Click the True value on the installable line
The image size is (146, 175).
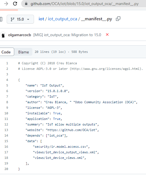[57, 113]
